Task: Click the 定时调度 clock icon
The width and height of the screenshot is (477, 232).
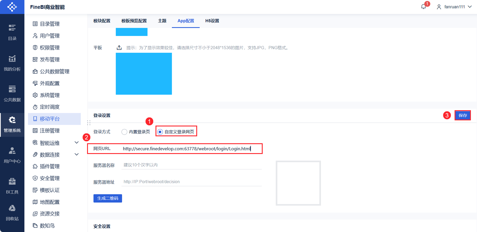Action: click(x=35, y=107)
